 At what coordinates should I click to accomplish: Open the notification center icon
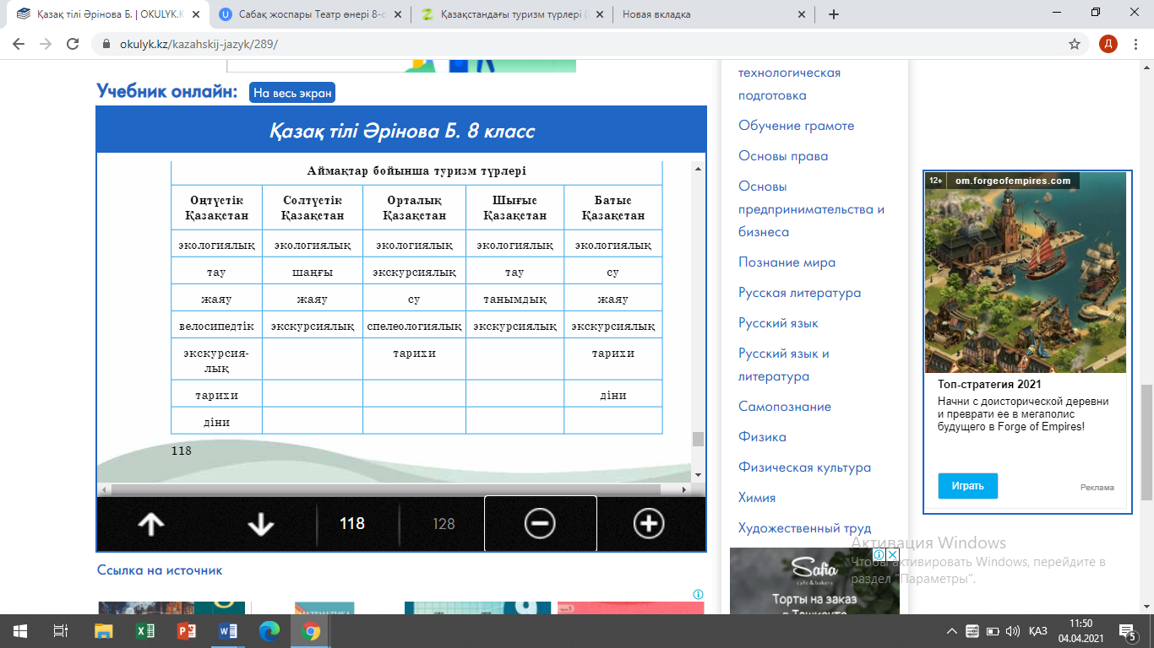1128,631
